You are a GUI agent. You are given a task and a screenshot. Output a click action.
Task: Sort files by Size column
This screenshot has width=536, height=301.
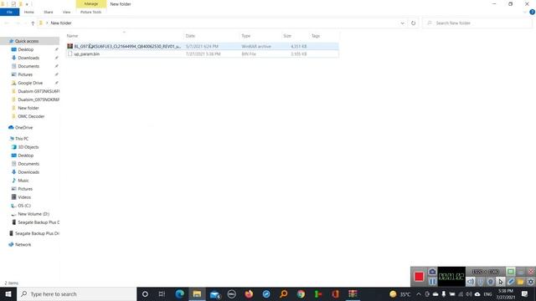point(287,36)
